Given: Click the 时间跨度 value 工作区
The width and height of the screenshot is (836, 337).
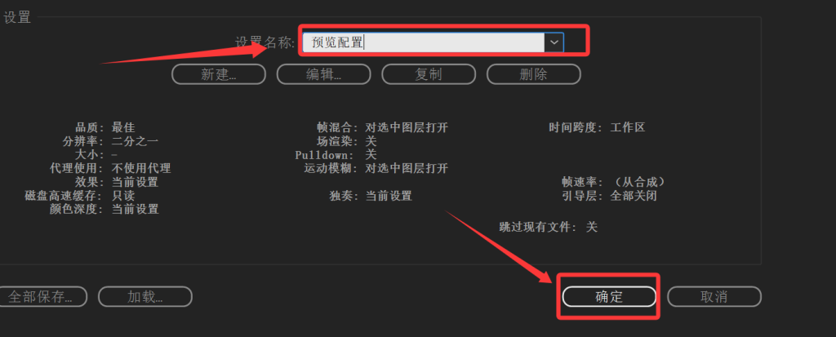Looking at the screenshot, I should (x=628, y=127).
